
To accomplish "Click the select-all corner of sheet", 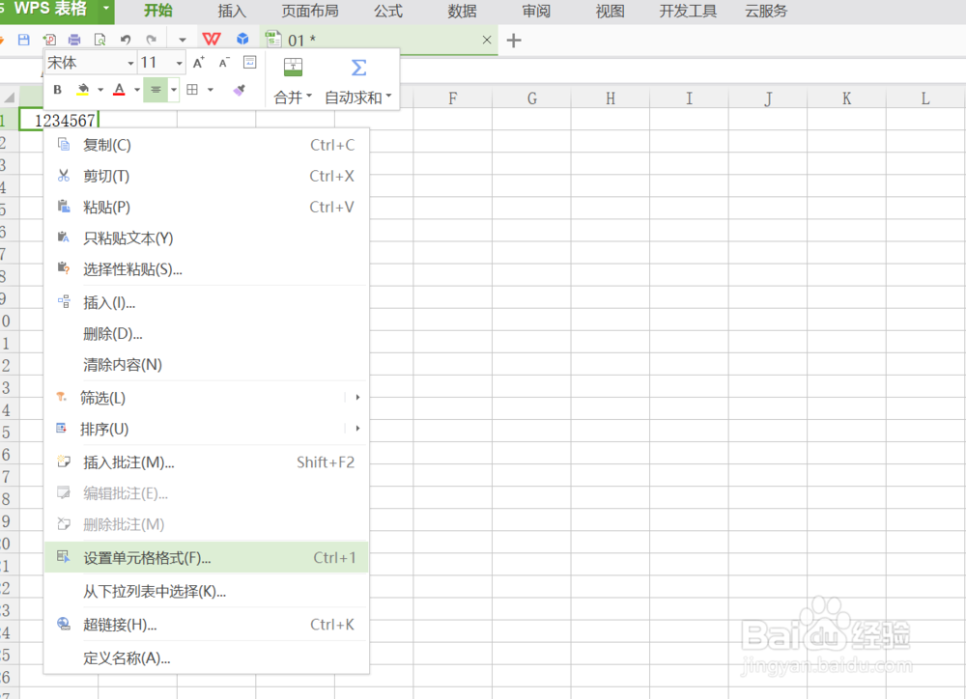I will (10, 98).
